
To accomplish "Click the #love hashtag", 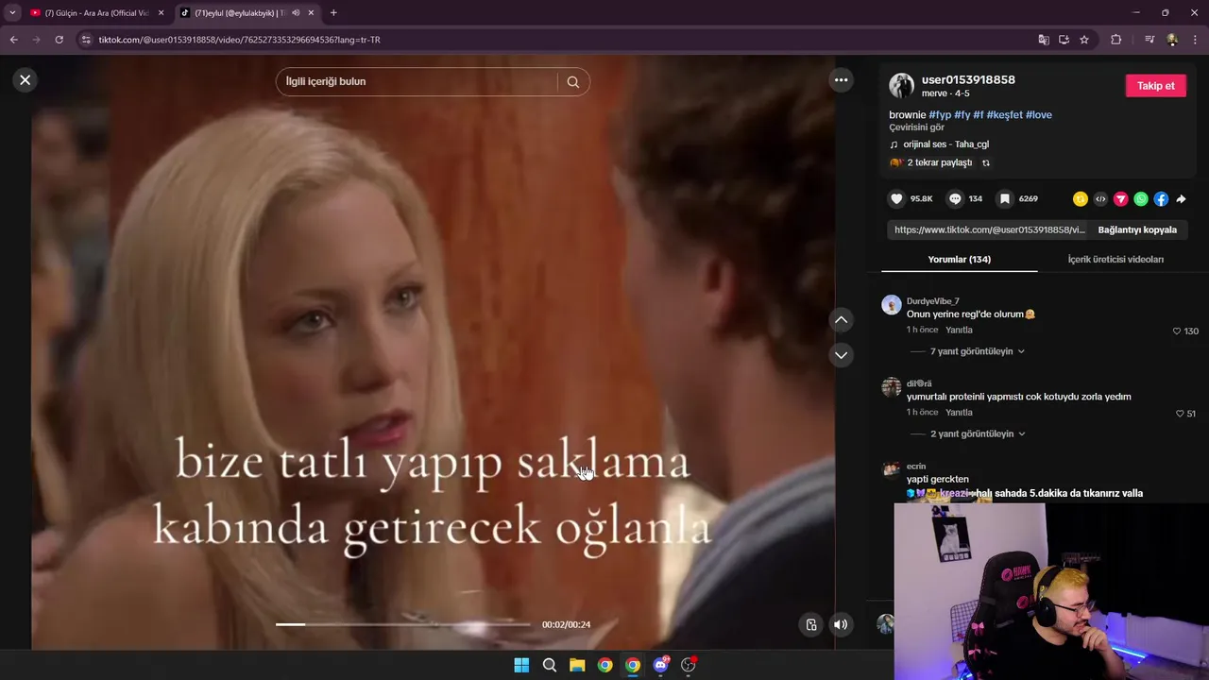I will pyautogui.click(x=1039, y=114).
